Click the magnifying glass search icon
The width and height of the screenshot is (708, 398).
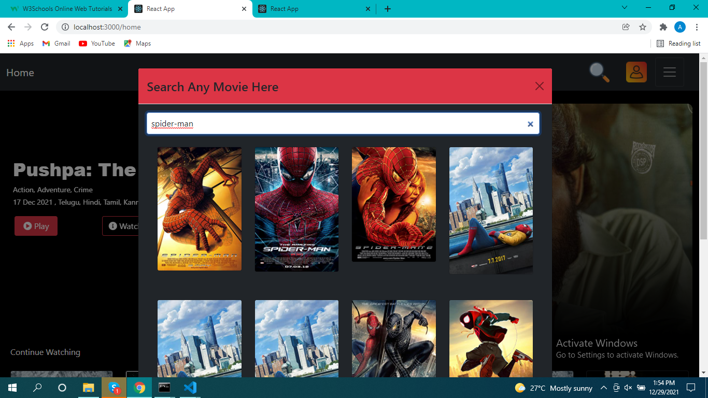point(600,73)
